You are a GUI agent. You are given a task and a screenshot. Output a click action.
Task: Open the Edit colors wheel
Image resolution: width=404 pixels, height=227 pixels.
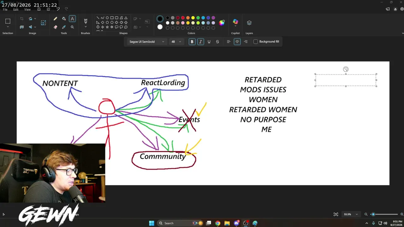pyautogui.click(x=222, y=23)
